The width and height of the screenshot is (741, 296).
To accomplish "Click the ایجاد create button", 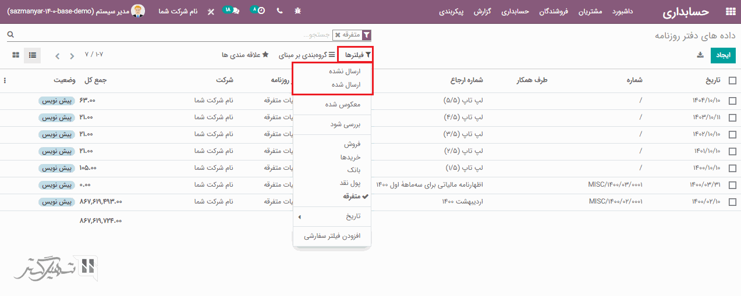I will [x=723, y=55].
